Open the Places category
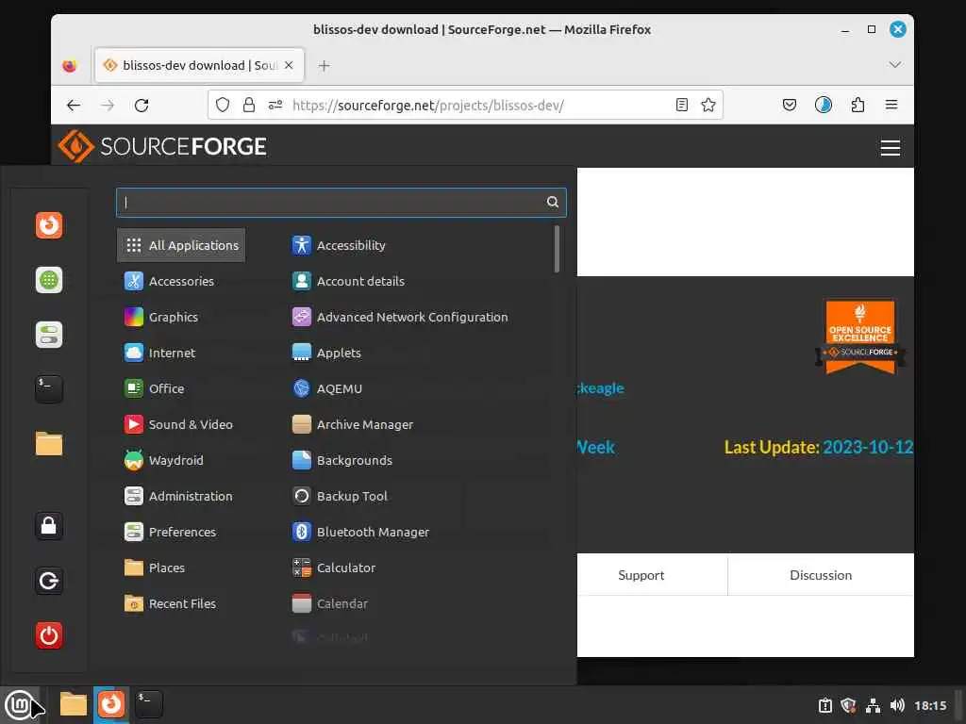 181,568
